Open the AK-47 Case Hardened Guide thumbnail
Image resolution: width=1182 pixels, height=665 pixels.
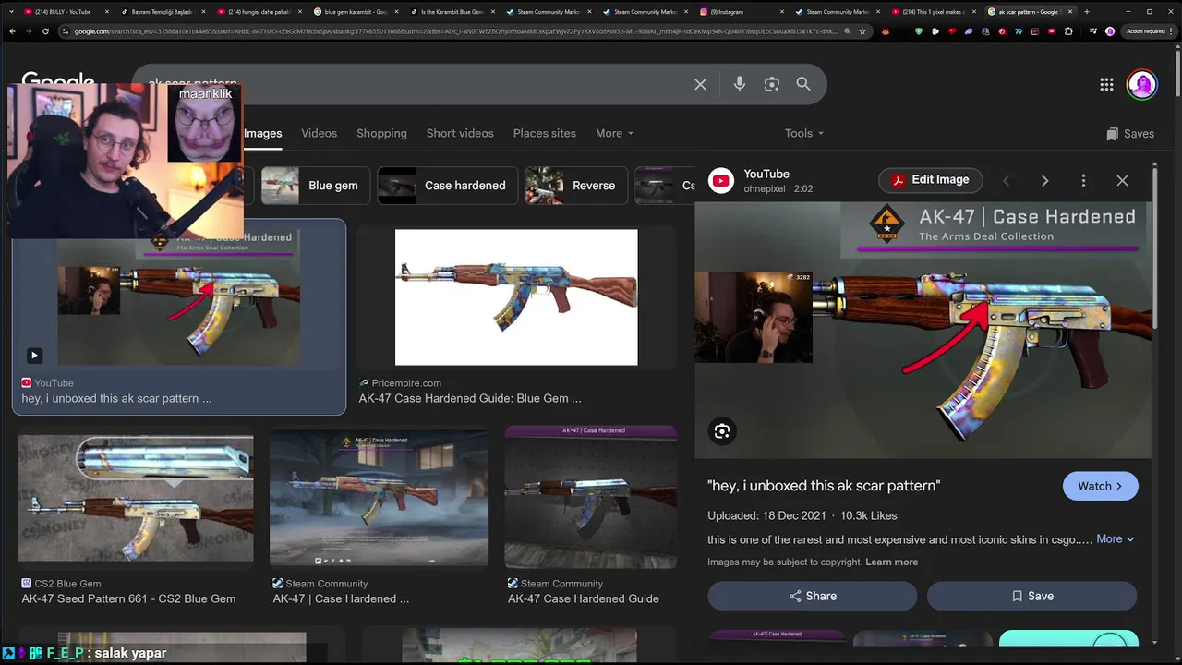591,497
